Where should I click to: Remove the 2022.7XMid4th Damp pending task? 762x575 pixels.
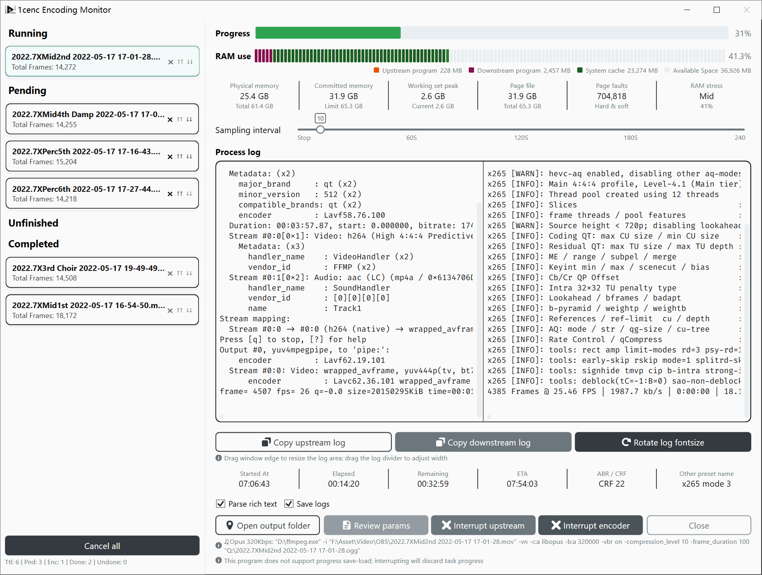(170, 119)
